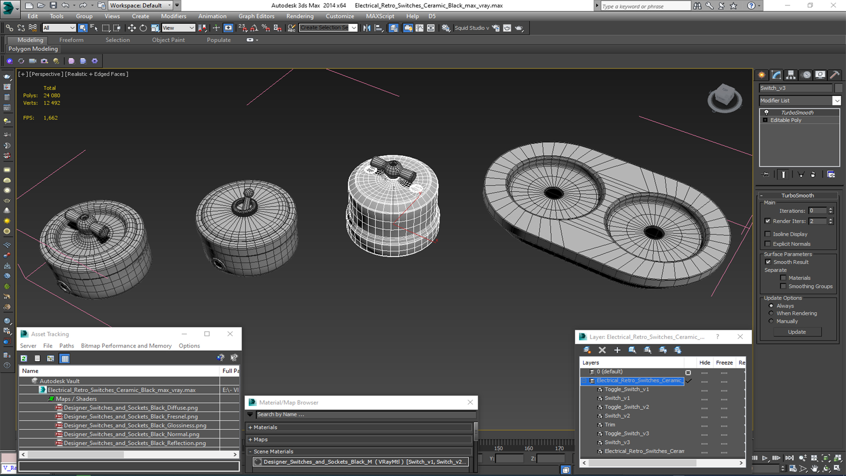Add new layer with plus icon

[617, 350]
